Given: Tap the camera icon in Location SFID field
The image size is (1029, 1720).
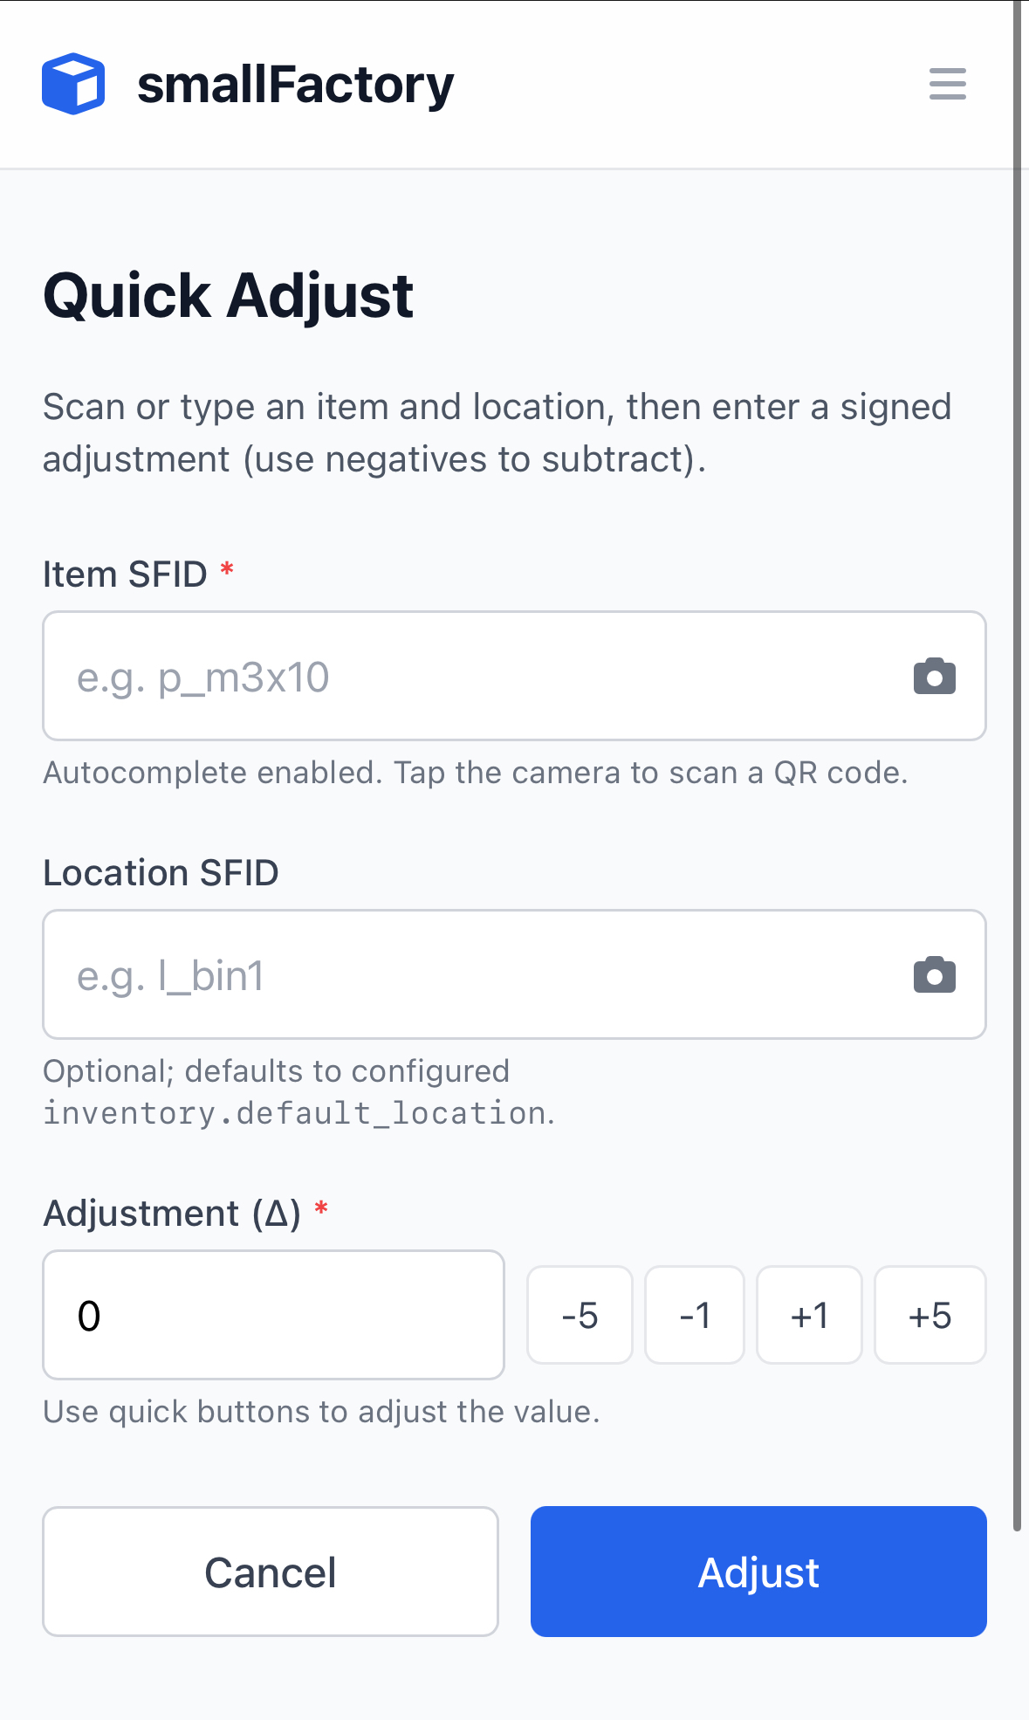Looking at the screenshot, I should coord(935,975).
